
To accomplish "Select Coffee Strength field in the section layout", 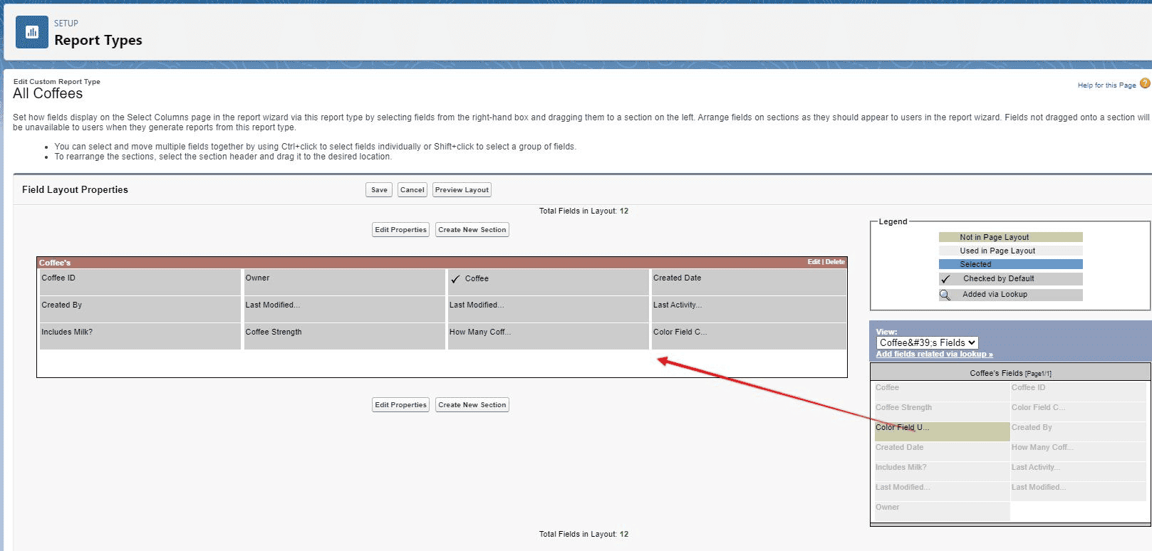I will [x=344, y=336].
